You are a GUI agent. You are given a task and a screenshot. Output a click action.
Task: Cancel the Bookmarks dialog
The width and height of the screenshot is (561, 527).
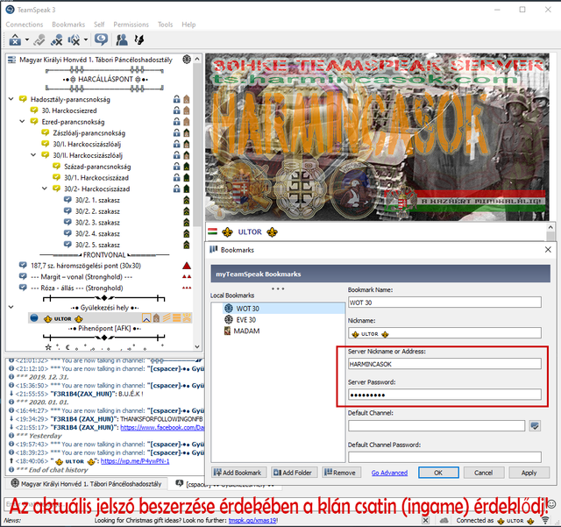[x=484, y=473]
